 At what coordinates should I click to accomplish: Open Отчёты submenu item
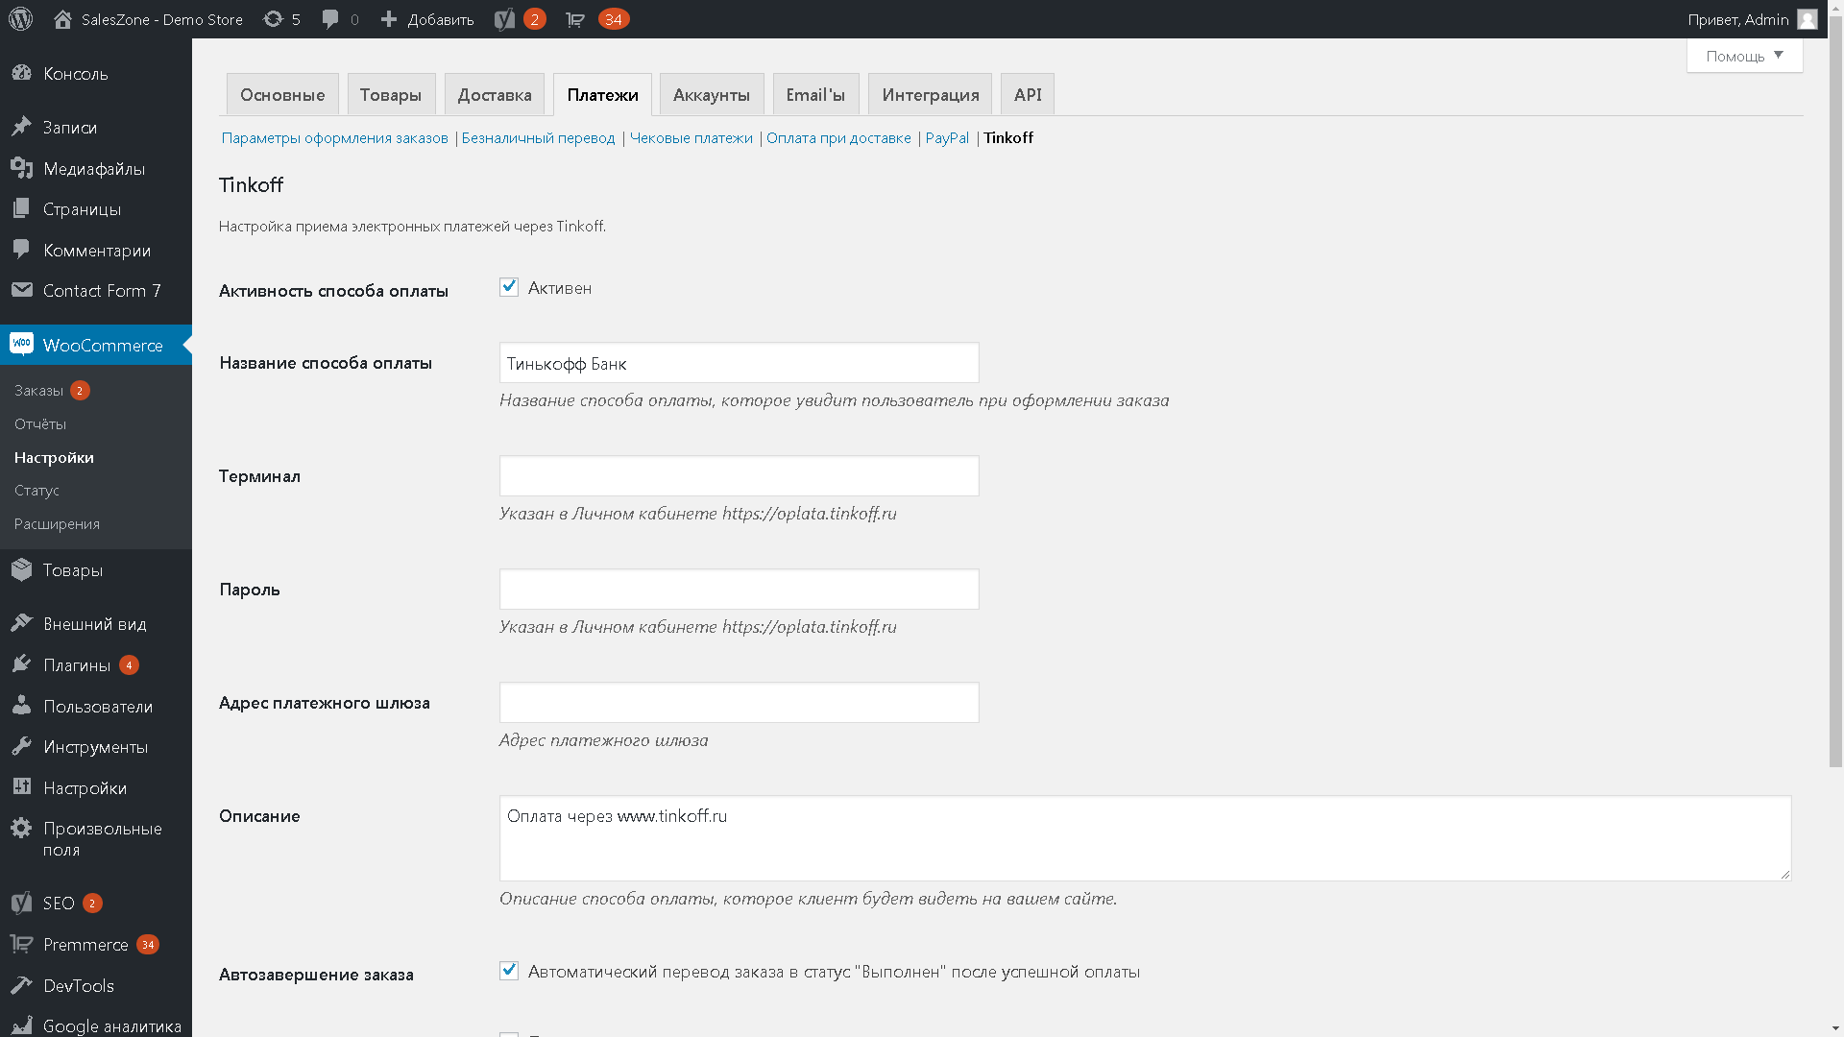pos(40,423)
